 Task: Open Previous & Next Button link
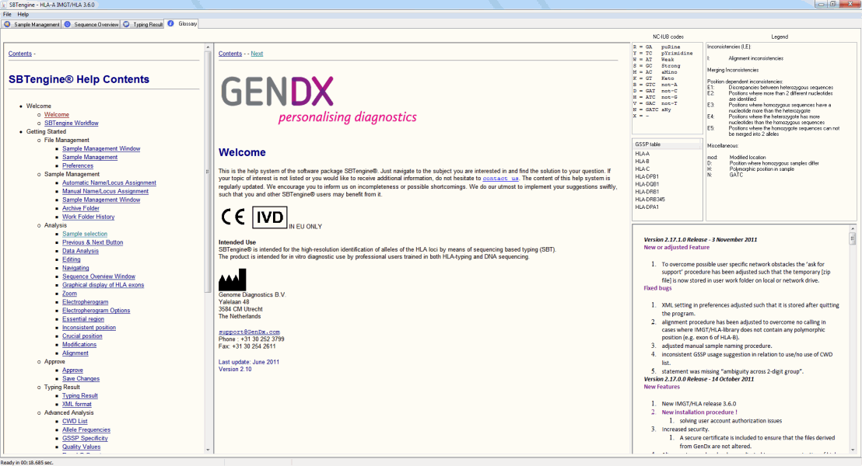click(x=93, y=242)
